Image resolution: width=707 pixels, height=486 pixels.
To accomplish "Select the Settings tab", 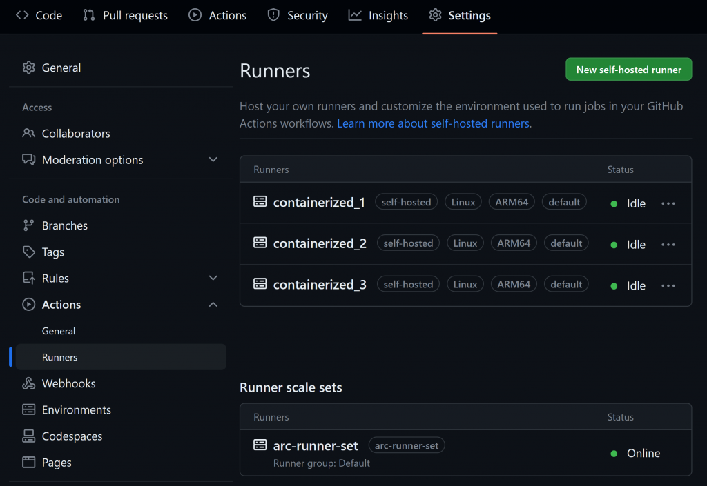I will point(460,15).
